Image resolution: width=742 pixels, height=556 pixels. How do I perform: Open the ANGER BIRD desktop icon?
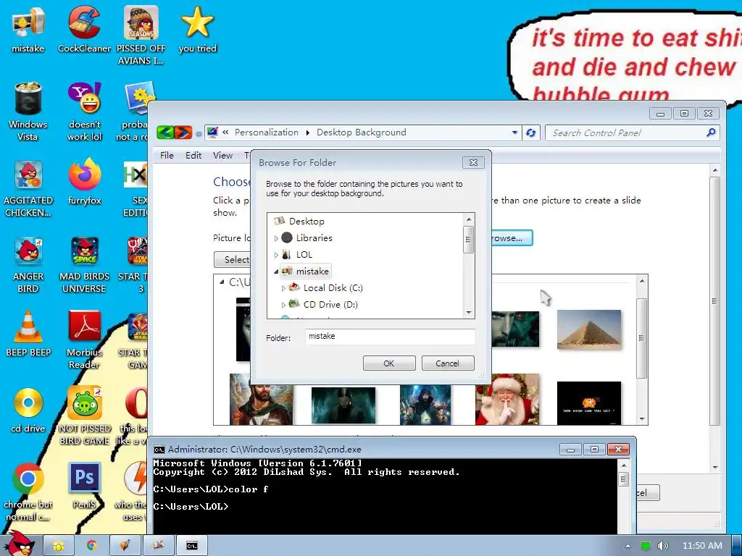click(x=28, y=265)
